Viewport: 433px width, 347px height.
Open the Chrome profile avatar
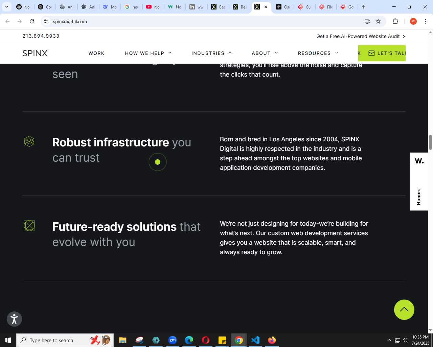point(413,21)
